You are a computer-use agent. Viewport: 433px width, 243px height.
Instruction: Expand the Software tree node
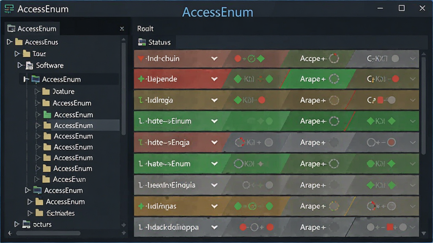(x=20, y=65)
